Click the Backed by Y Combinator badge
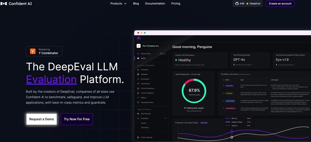Image resolution: width=311 pixels, height=142 pixels. [x=44, y=51]
